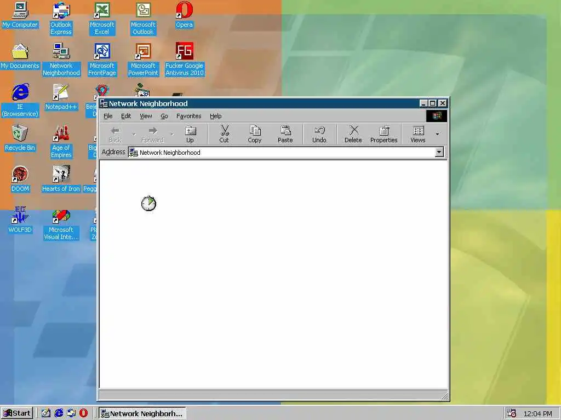The height and width of the screenshot is (420, 561).
Task: Expand the Address bar dropdown
Action: click(x=439, y=152)
